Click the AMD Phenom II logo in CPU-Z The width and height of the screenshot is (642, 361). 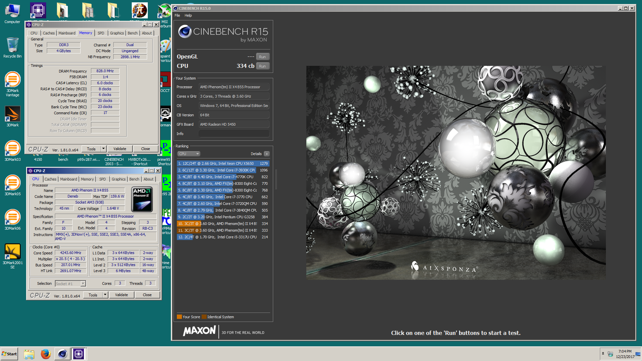pos(142,200)
